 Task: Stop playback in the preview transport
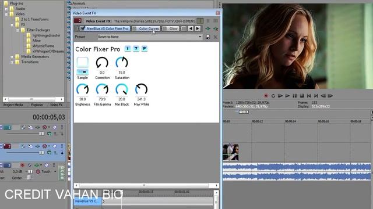coord(302,96)
